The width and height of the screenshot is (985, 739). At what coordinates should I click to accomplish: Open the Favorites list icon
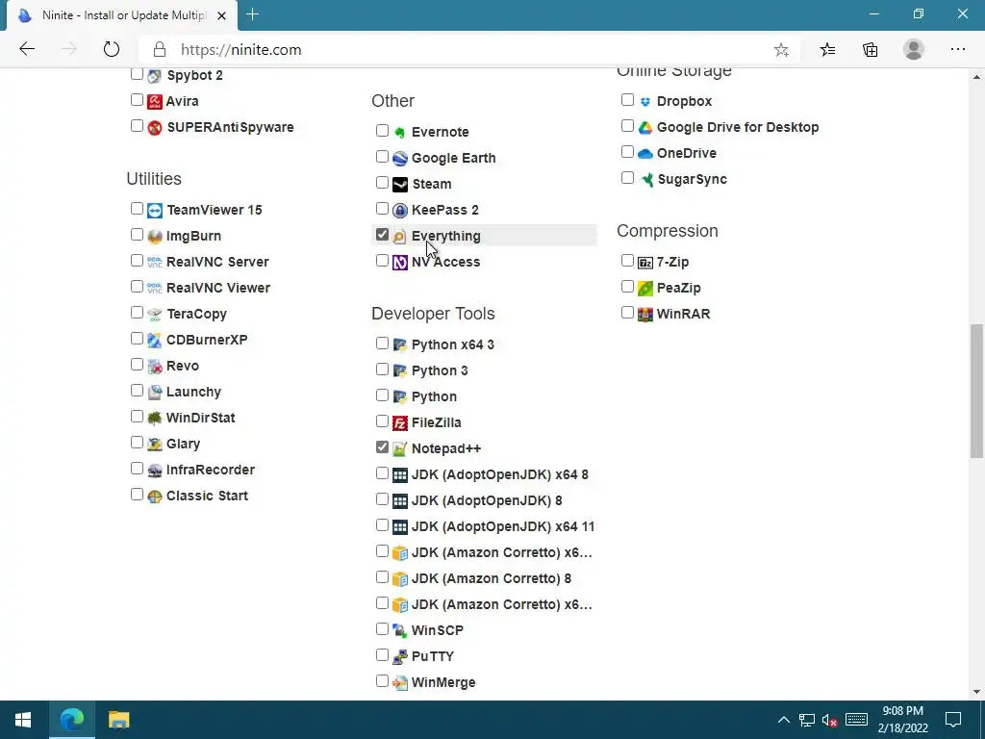827,50
